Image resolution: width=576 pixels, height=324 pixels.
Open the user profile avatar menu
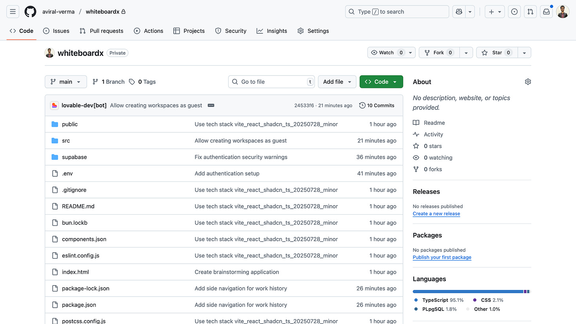(563, 12)
